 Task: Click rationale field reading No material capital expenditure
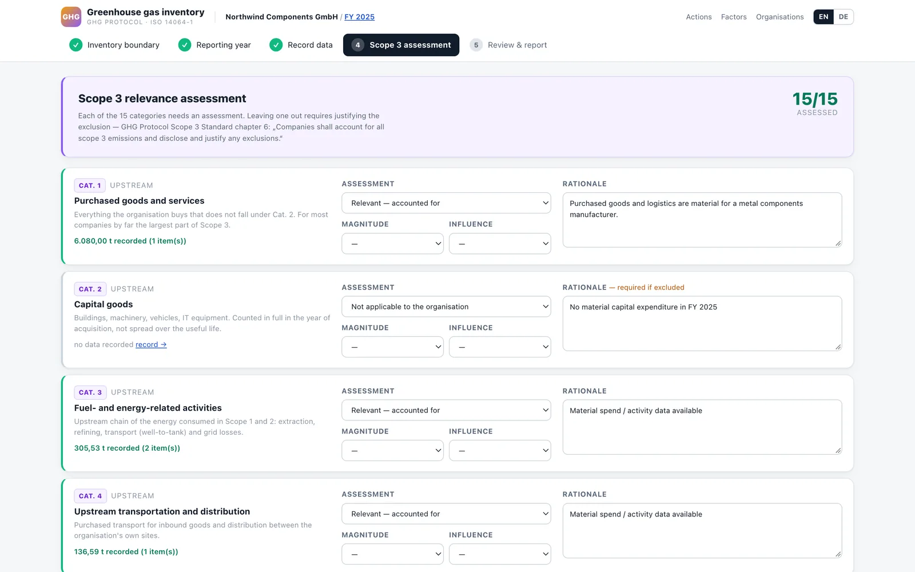[702, 324]
